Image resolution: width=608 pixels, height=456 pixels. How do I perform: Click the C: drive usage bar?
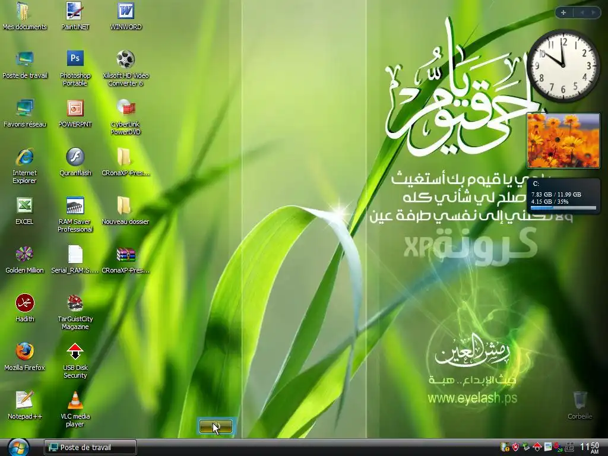[x=563, y=208]
